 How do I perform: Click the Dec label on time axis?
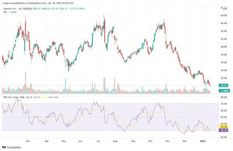click(185, 141)
